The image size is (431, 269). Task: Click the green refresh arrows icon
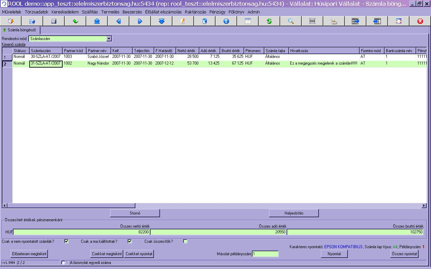pyautogui.click(x=269, y=21)
